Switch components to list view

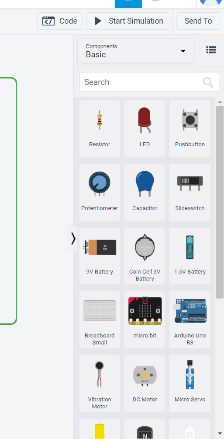211,50
